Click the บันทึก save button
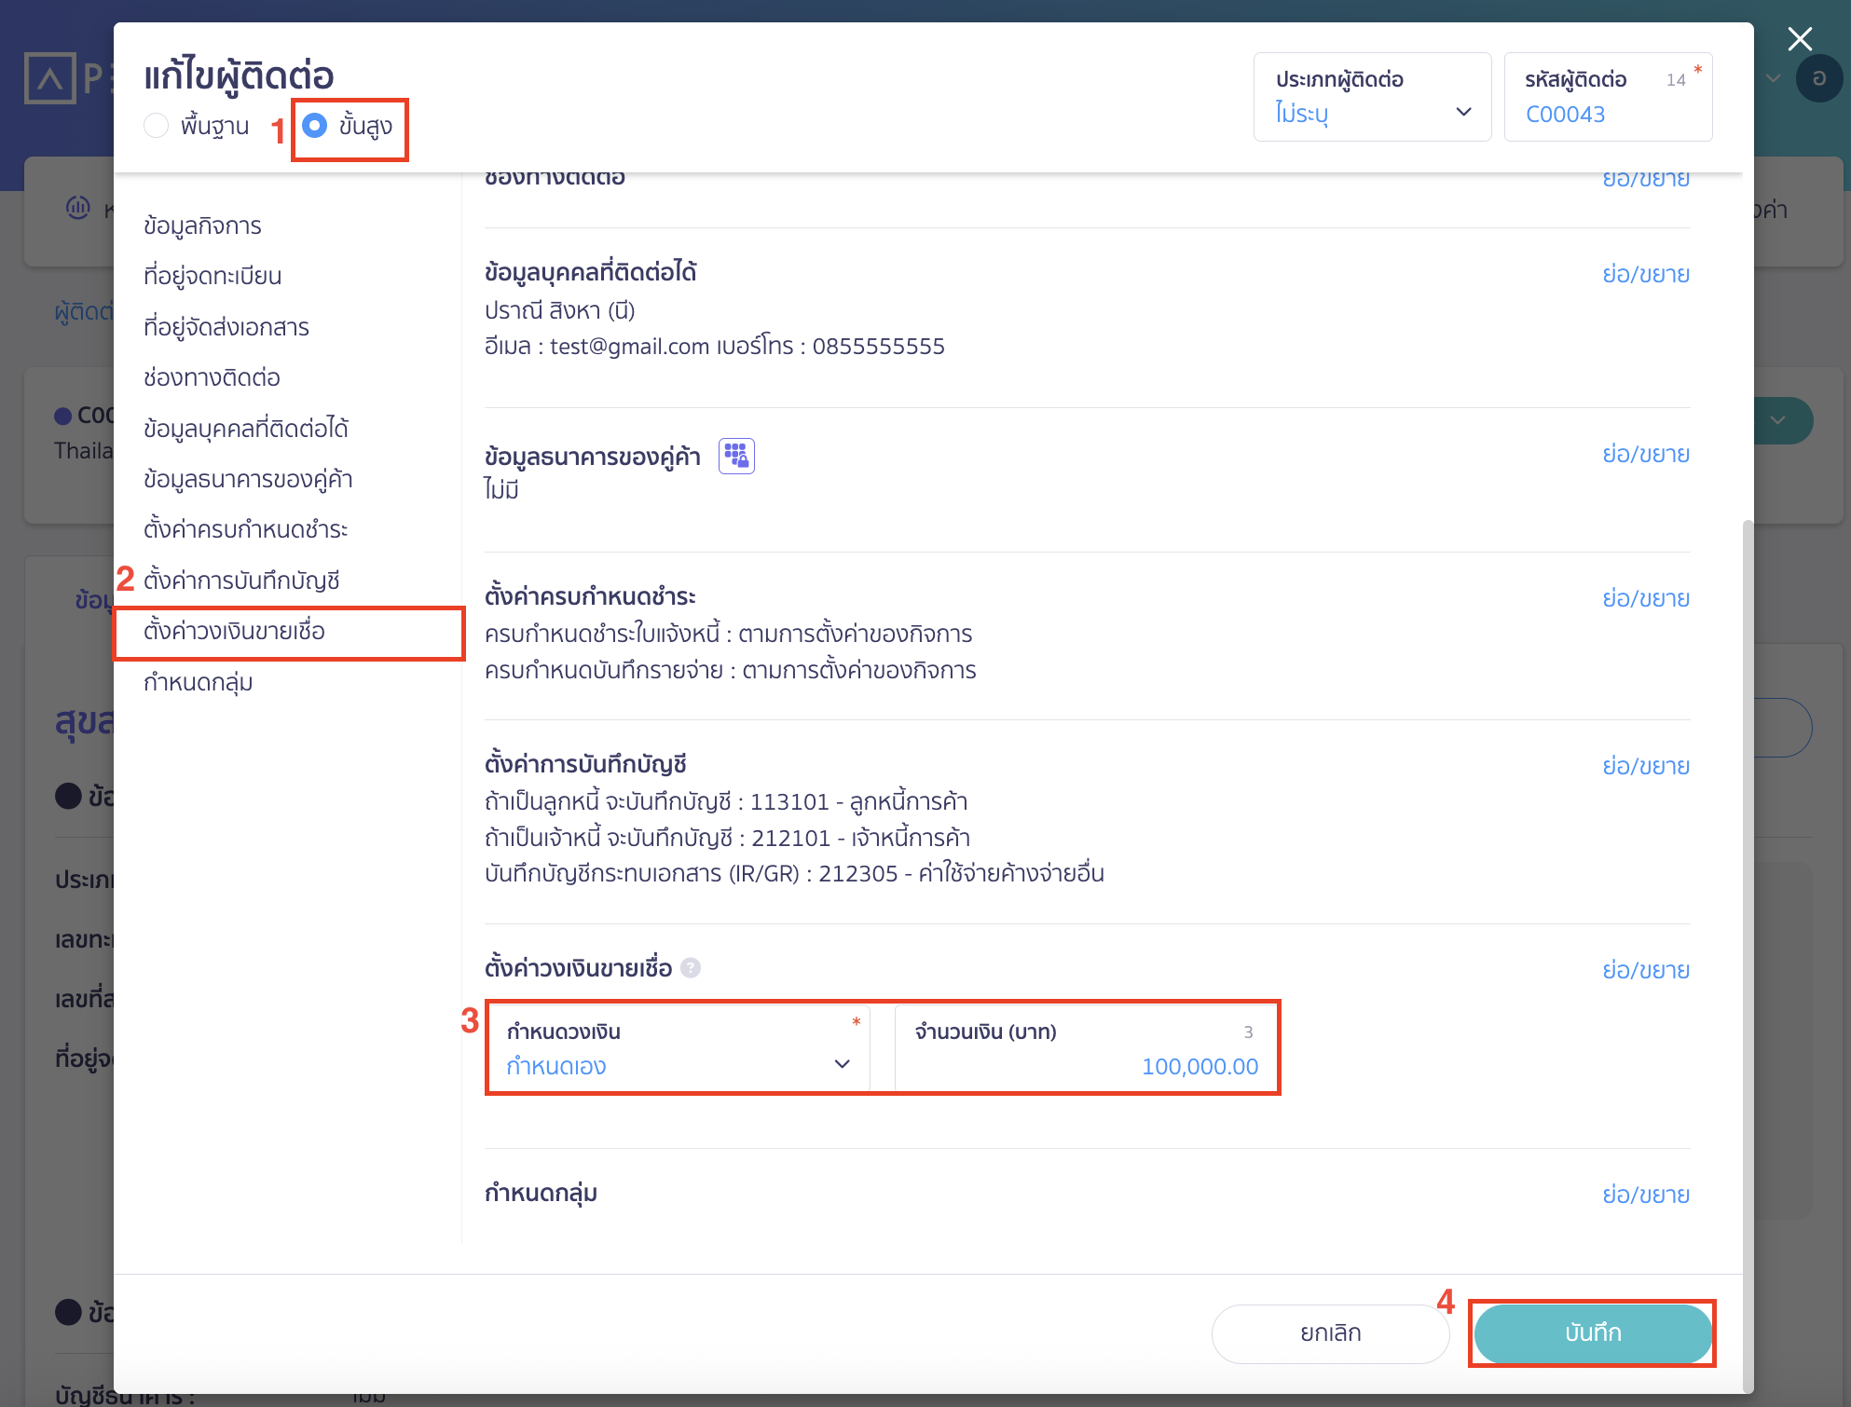The height and width of the screenshot is (1407, 1851). (1592, 1332)
